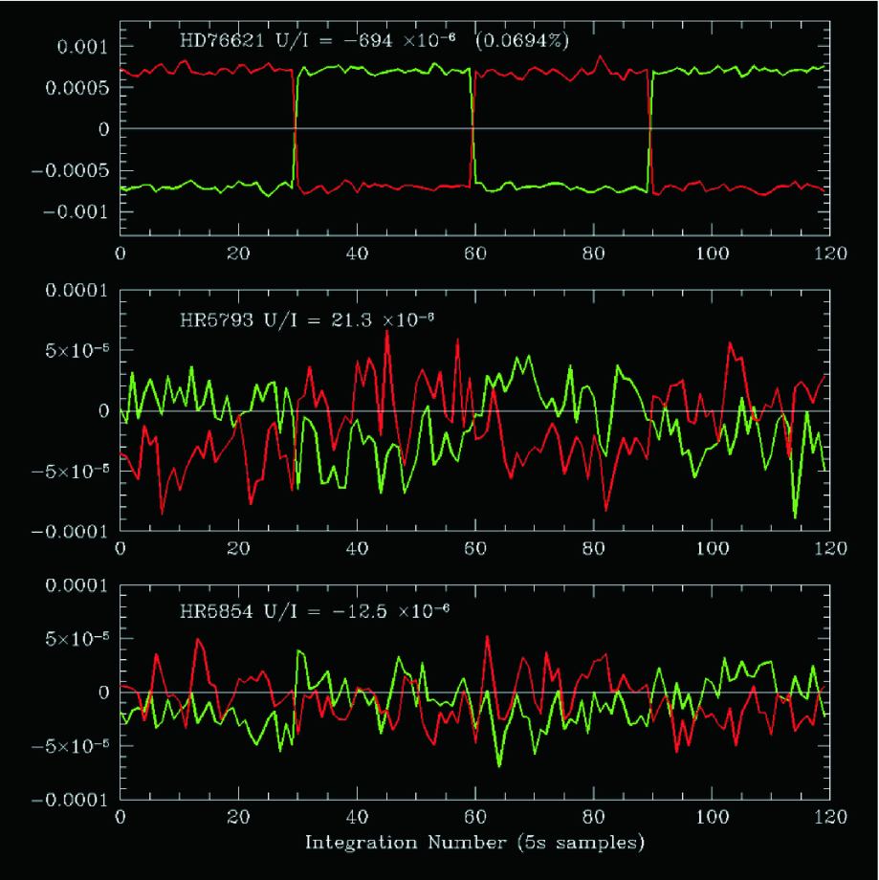Click the deepest green trough in HR5854 panel
Screen dimensions: 879x880
(499, 766)
